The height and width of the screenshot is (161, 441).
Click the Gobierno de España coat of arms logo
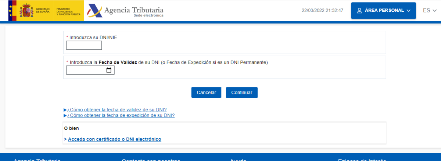26,11
